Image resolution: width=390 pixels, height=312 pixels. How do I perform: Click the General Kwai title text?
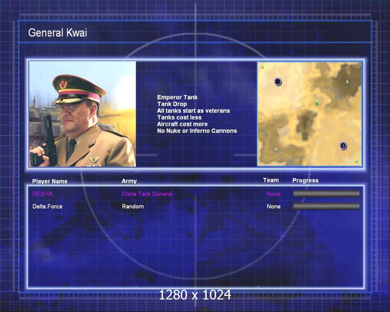point(58,33)
